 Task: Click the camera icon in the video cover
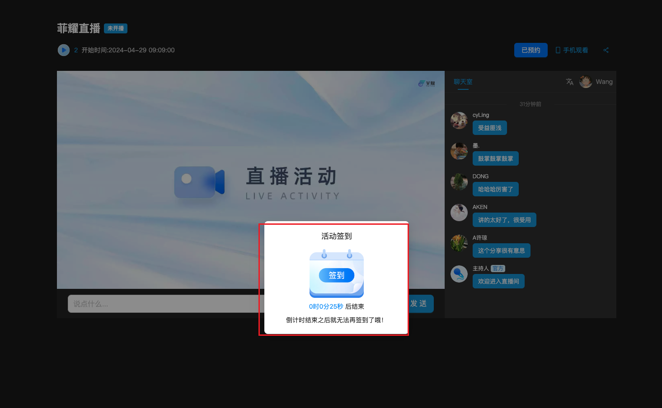click(199, 182)
